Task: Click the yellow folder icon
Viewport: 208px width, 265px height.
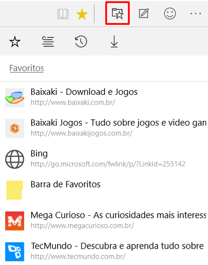Action: [15, 190]
